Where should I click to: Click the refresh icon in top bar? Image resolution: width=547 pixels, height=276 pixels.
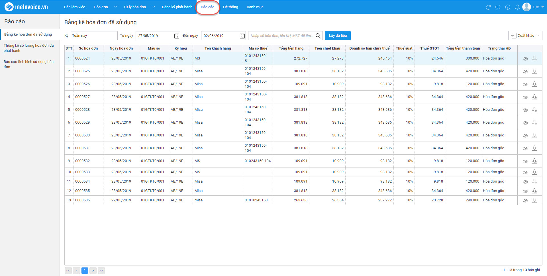point(488,7)
